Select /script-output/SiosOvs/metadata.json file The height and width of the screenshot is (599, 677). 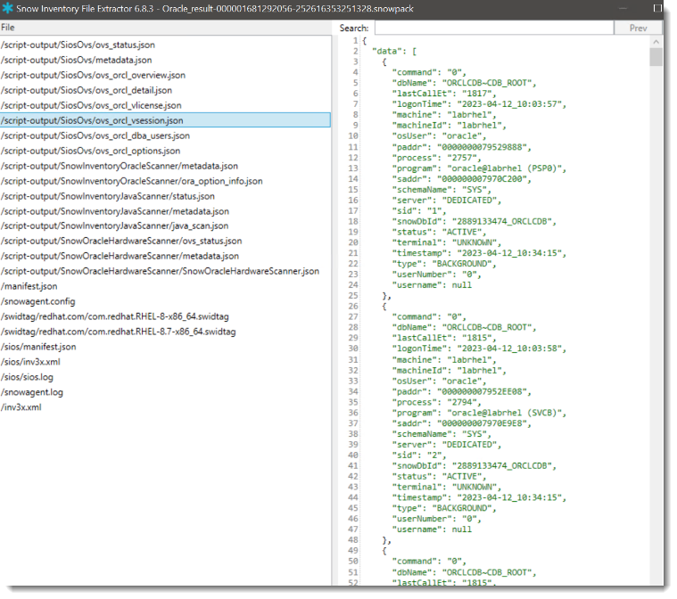[77, 60]
